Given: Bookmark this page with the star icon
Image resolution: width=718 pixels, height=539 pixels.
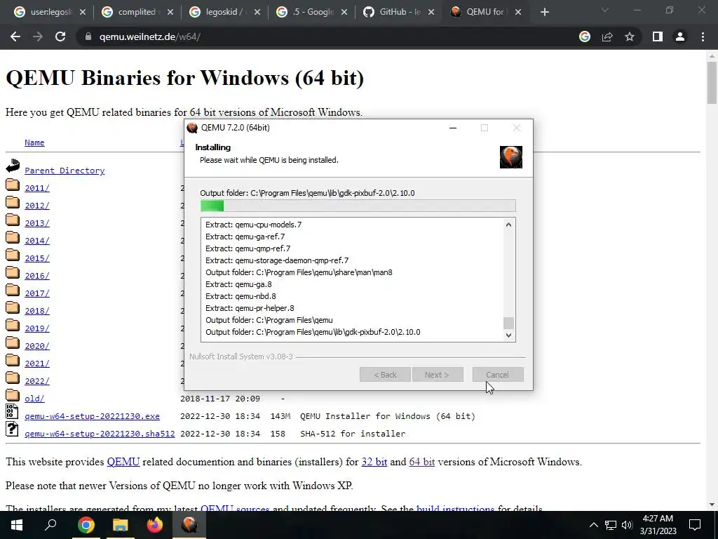Looking at the screenshot, I should pyautogui.click(x=630, y=36).
